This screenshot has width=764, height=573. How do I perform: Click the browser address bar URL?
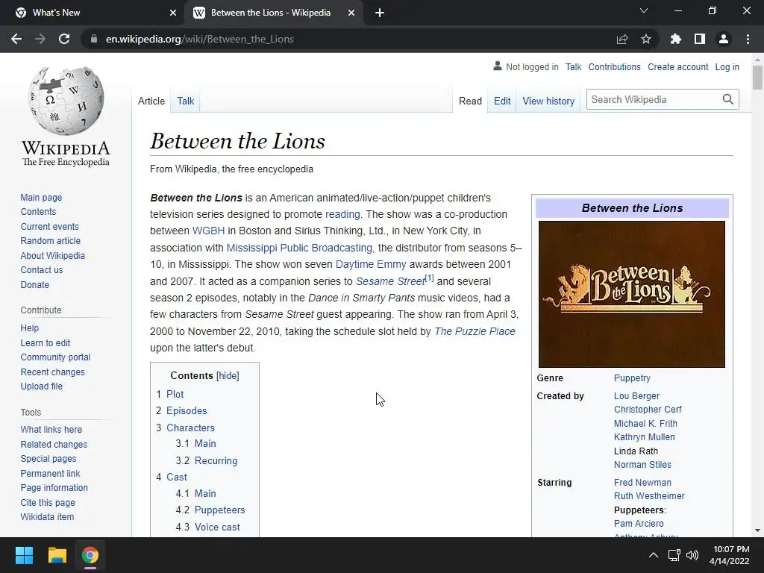point(200,39)
